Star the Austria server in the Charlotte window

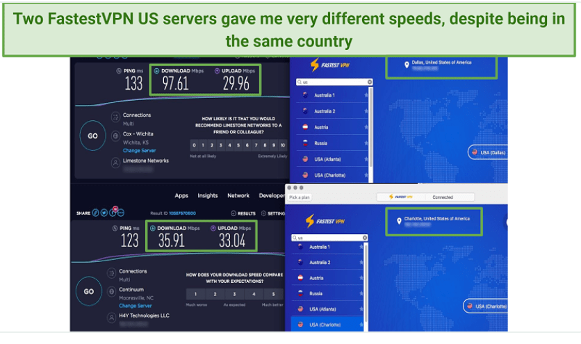[362, 278]
